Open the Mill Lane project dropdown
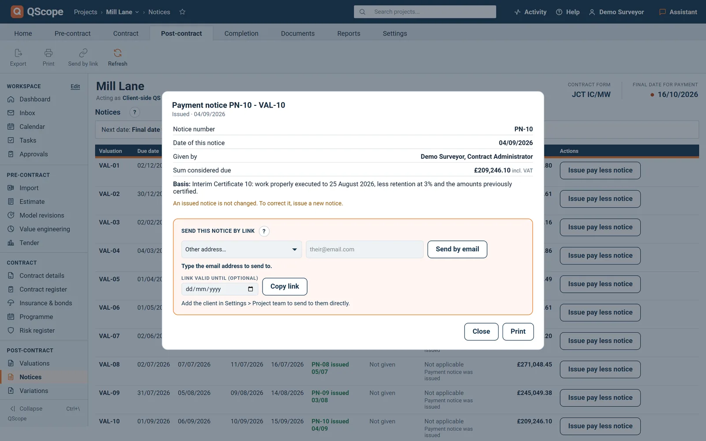Screen dimensions: 706x441 pyautogui.click(x=122, y=12)
